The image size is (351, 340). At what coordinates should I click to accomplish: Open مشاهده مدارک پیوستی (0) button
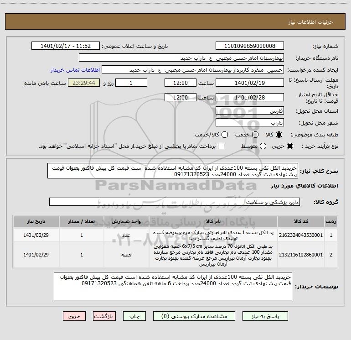(x=194, y=316)
